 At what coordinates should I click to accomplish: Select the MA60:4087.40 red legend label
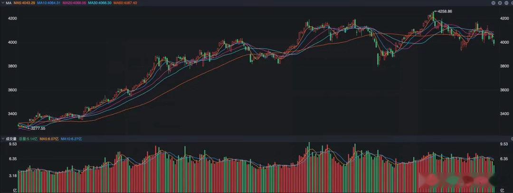[125, 3]
